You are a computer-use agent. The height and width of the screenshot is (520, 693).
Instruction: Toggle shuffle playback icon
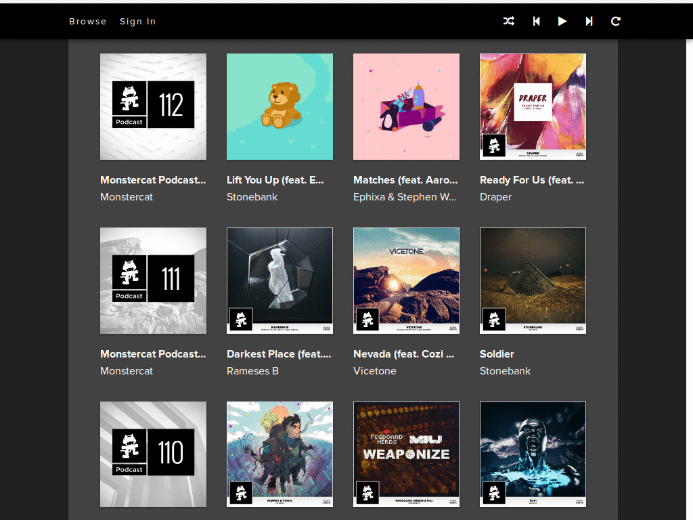[509, 21]
